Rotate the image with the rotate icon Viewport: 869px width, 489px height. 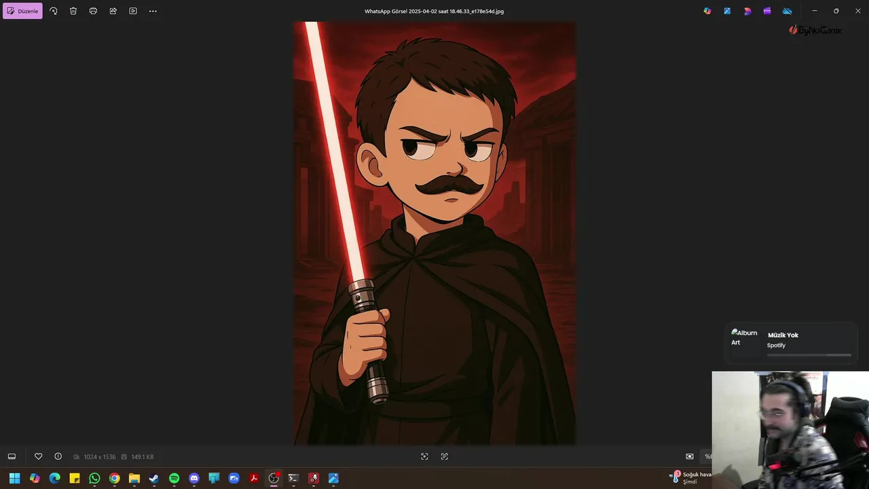(x=54, y=11)
